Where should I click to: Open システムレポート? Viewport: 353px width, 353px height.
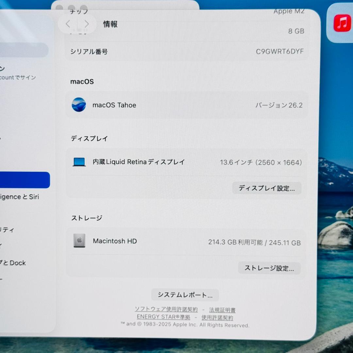(x=185, y=294)
